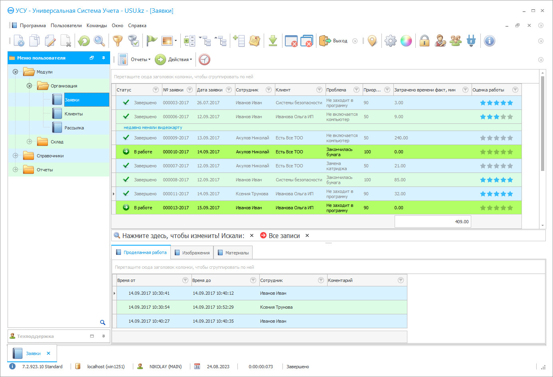Viewport: 553px width, 377px height.
Task: Expand the Справочники tree node
Action: pyautogui.click(x=15, y=156)
